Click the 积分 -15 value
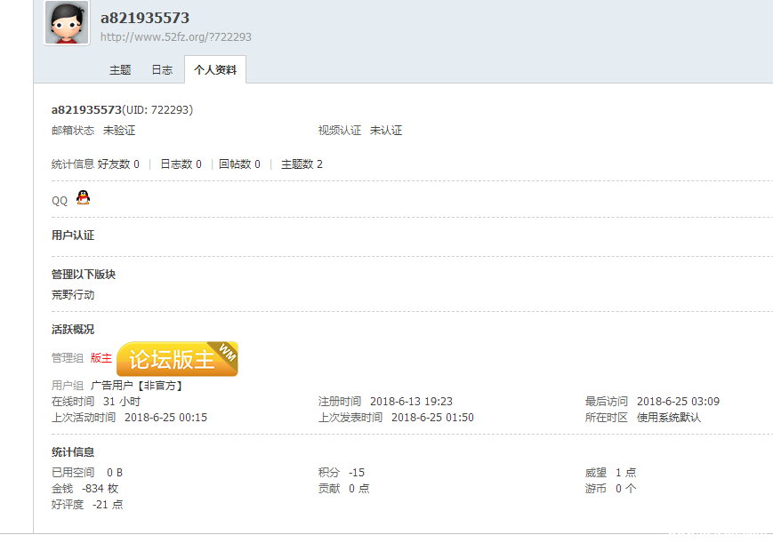 [x=357, y=473]
